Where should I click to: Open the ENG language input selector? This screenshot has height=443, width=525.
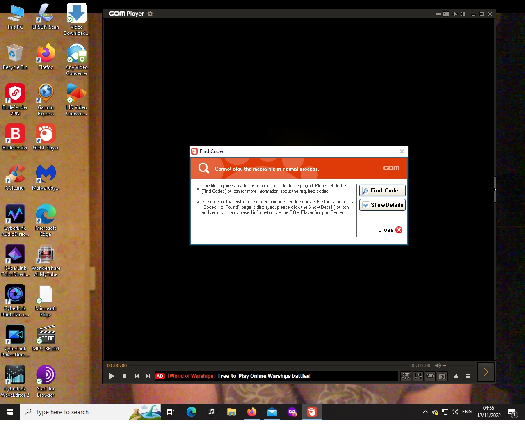pos(467,412)
